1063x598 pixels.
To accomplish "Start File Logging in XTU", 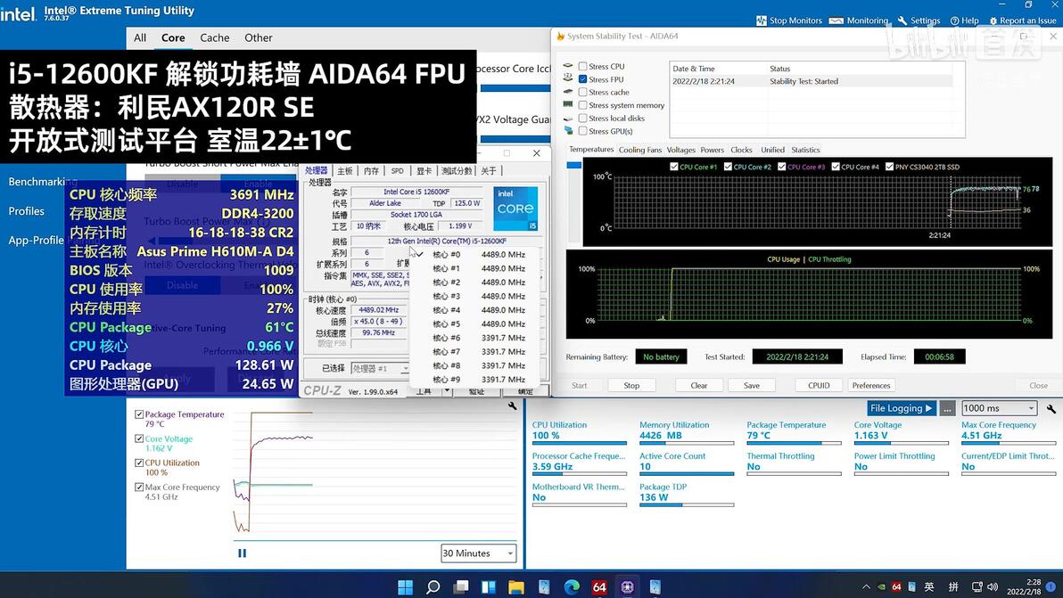I will pyautogui.click(x=902, y=408).
